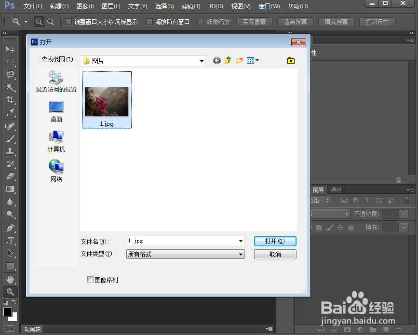This screenshot has height=335, width=418.
Task: Select the Zoom tool in the toolbox
Action: (10, 292)
